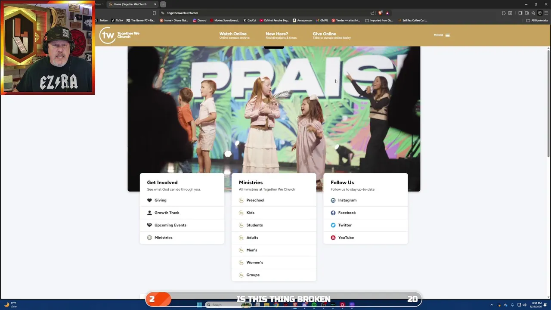Open Give Online in header

coord(331,35)
